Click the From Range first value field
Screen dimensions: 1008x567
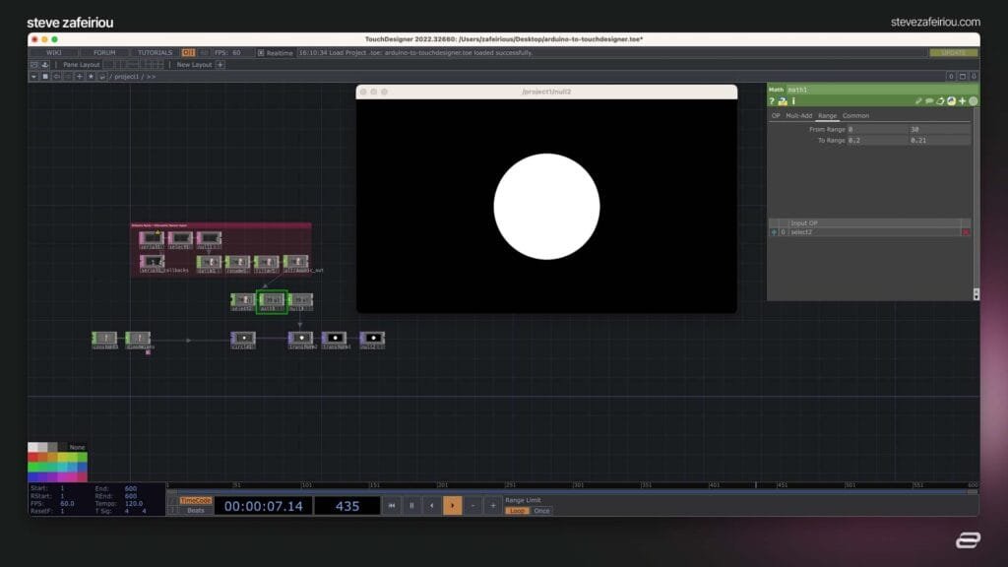point(876,129)
